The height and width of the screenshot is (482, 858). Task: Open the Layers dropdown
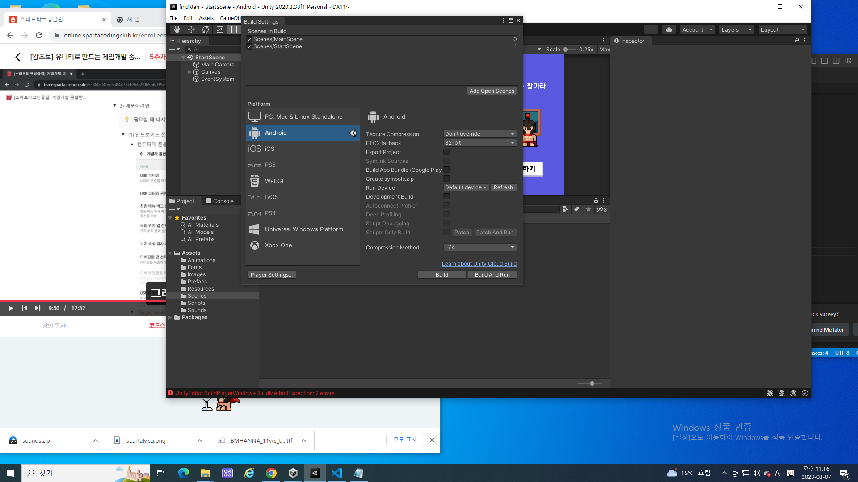click(x=737, y=29)
